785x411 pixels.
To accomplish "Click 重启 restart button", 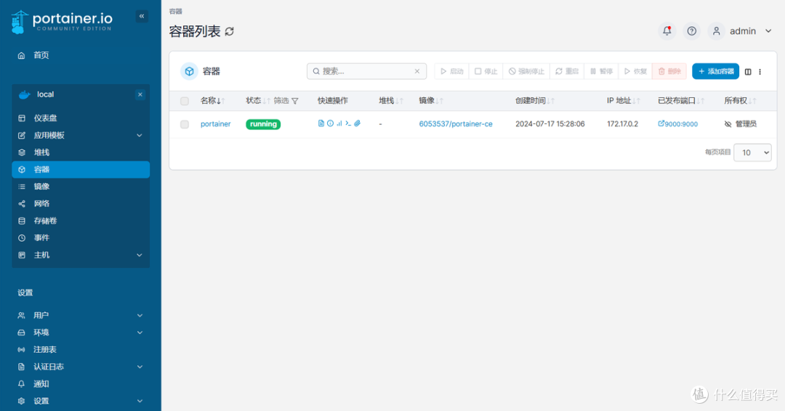I will pyautogui.click(x=567, y=71).
